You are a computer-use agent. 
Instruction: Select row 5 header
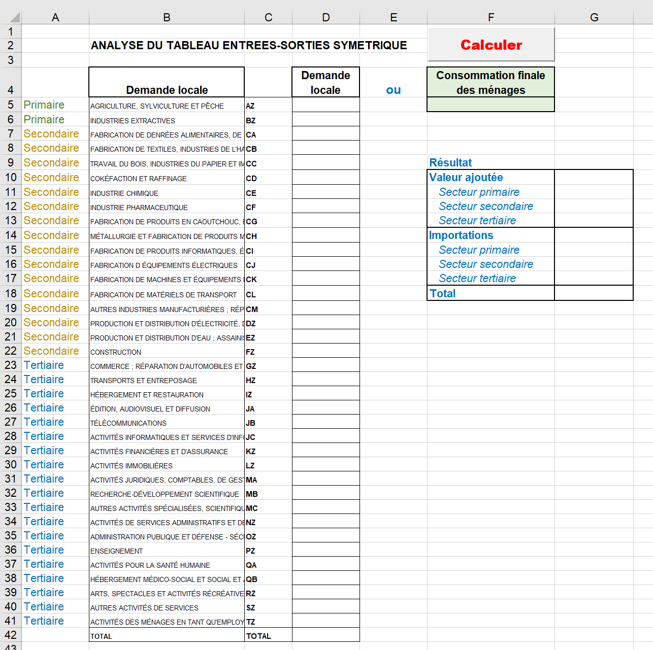pos(11,105)
